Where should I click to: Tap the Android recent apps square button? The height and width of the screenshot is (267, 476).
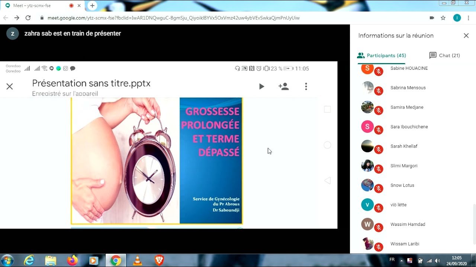pos(327,109)
